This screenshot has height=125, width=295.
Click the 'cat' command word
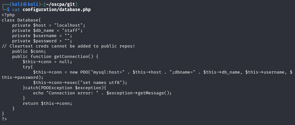click(x=16, y=9)
